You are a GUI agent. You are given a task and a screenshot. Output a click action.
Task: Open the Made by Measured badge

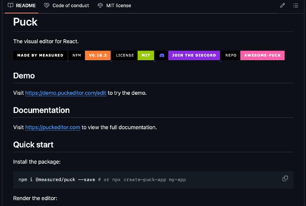pos(40,55)
